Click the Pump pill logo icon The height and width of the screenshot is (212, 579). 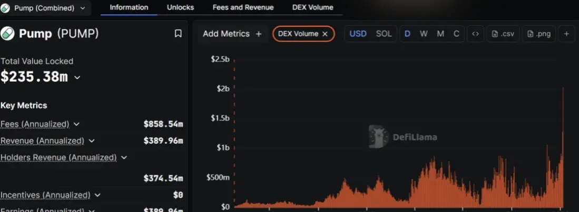pyautogui.click(x=7, y=34)
